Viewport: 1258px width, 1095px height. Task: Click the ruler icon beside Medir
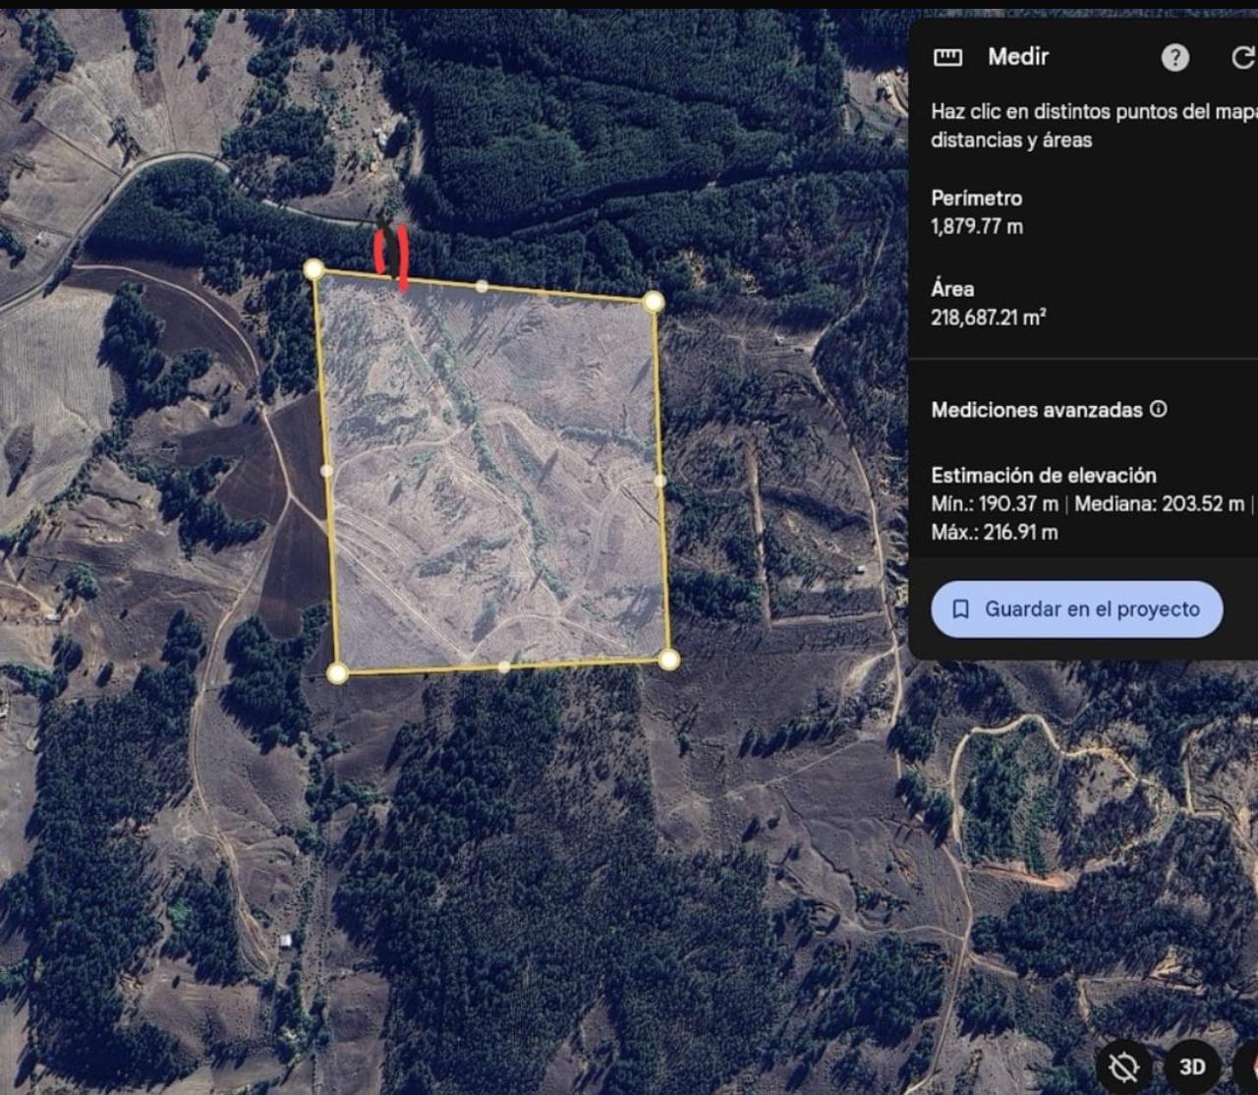[x=947, y=57]
